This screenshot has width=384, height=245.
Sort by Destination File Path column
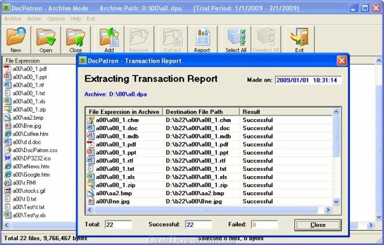[201, 112]
